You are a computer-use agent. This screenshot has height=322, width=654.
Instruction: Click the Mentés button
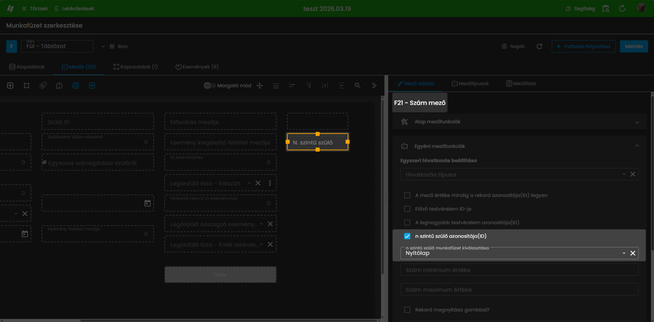pyautogui.click(x=634, y=46)
